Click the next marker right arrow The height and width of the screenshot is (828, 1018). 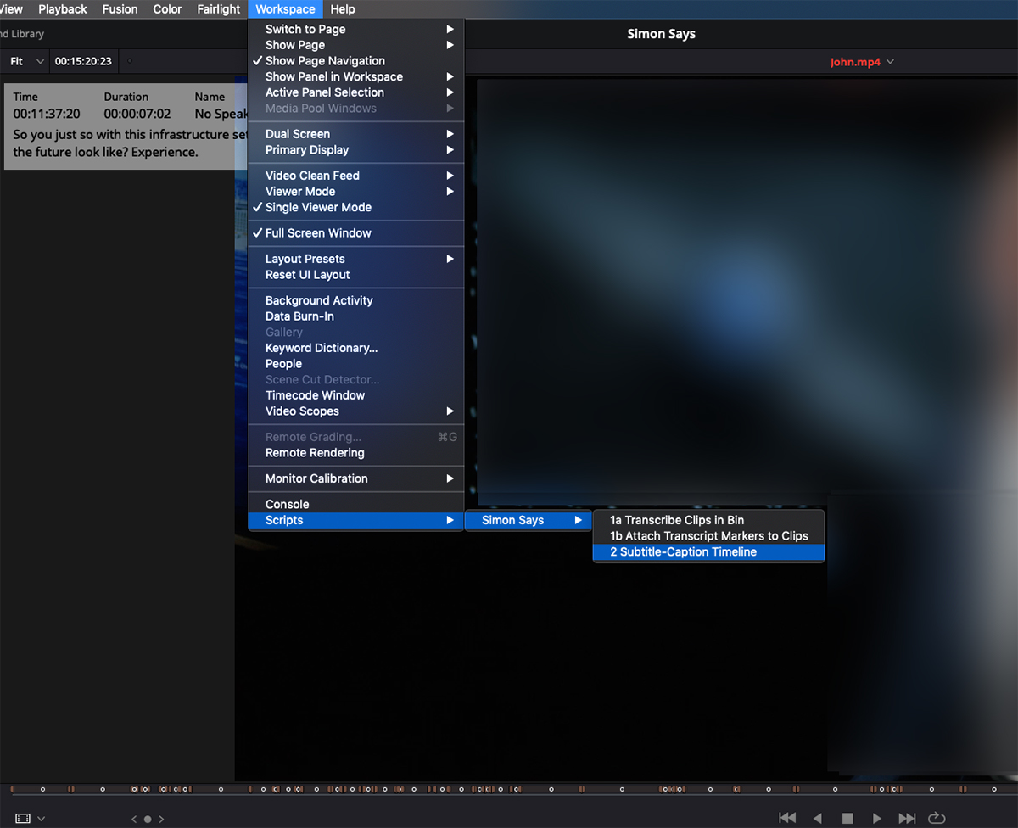161,820
